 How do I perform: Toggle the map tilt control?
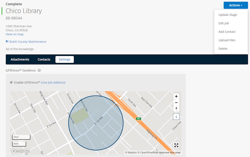pos(176,109)
